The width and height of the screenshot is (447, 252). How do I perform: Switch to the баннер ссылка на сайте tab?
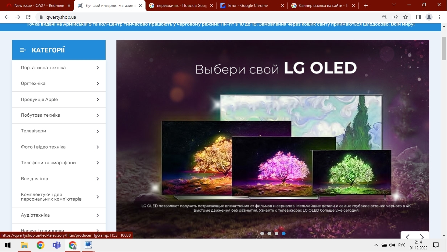point(323,6)
